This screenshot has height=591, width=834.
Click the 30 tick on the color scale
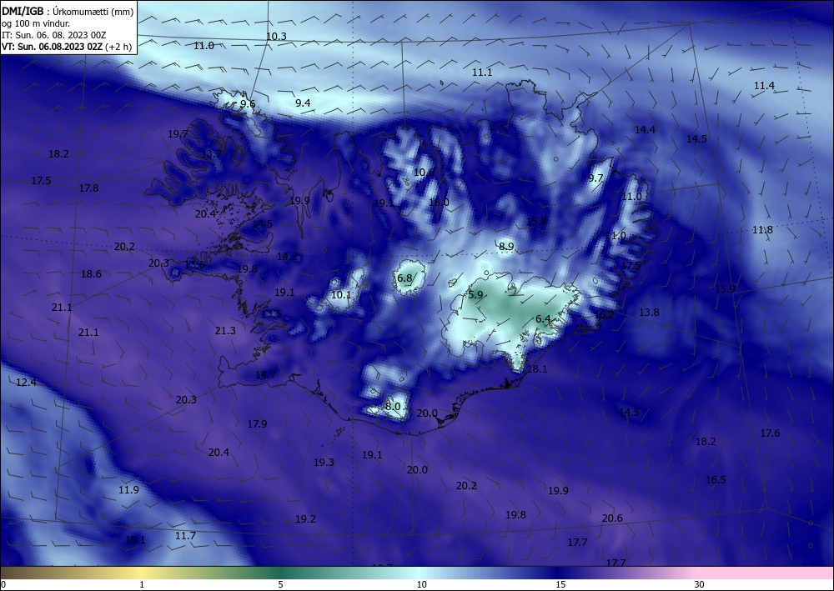tap(699, 584)
